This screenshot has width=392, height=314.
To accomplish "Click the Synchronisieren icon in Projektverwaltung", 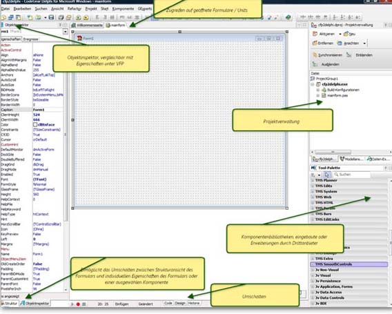I will [x=315, y=55].
